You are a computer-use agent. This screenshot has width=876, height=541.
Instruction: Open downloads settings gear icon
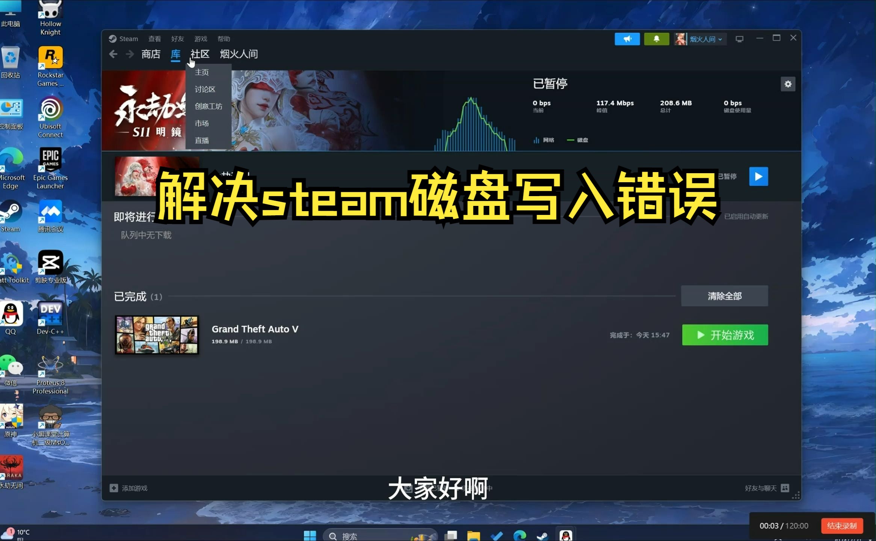point(788,84)
